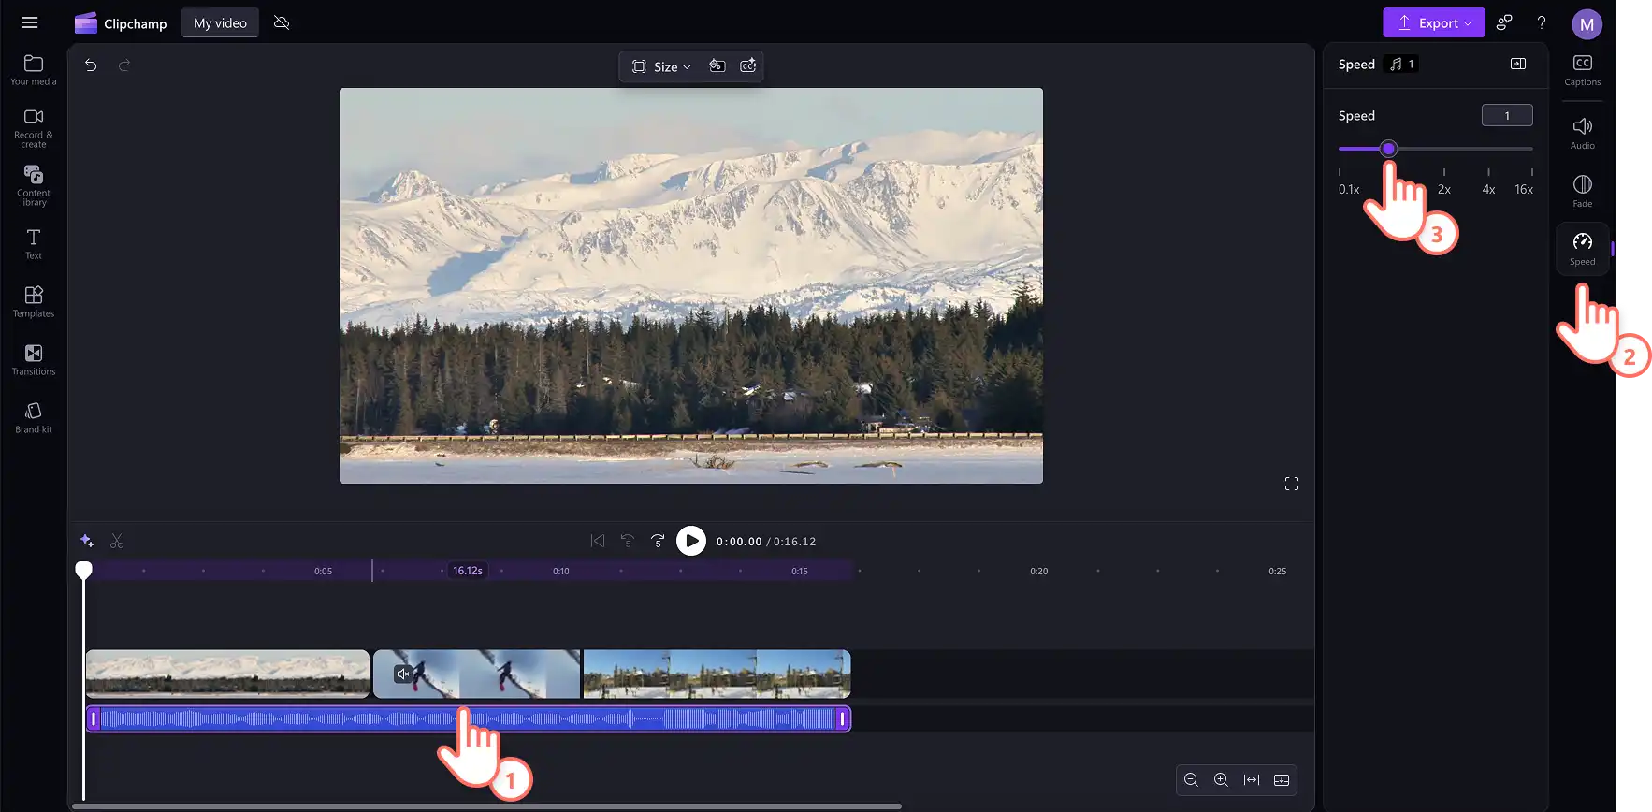The width and height of the screenshot is (1652, 812).
Task: Open the Brand kit panel
Action: [x=34, y=417]
